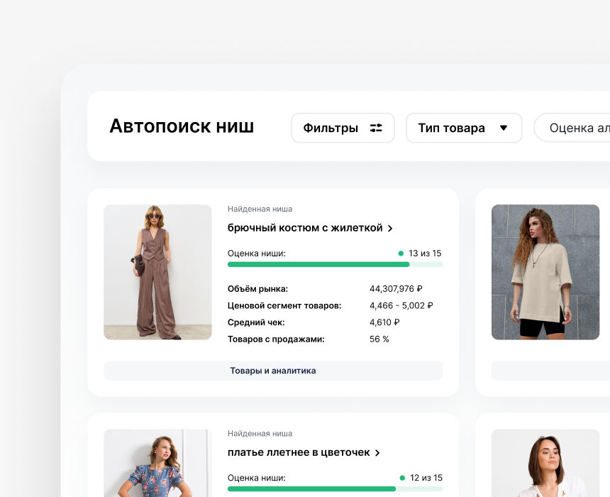Expand the Тип товара dropdown

[464, 128]
